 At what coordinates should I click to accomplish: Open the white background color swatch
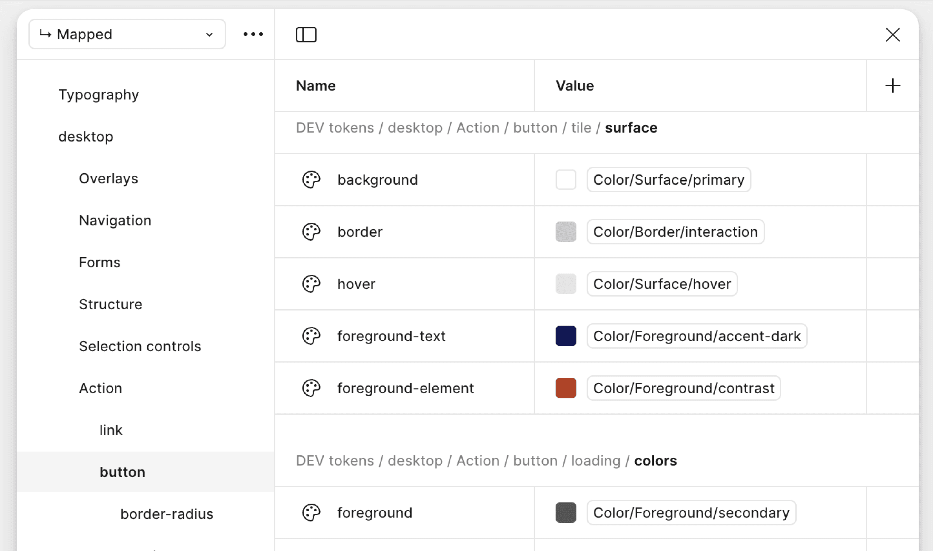coord(566,180)
